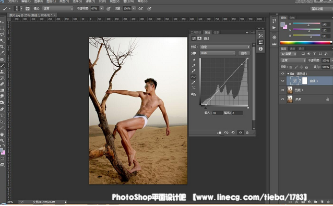This screenshot has height=206, width=333.
Task: Collapse the adjustment group folder in Layers
Action: click(288, 74)
